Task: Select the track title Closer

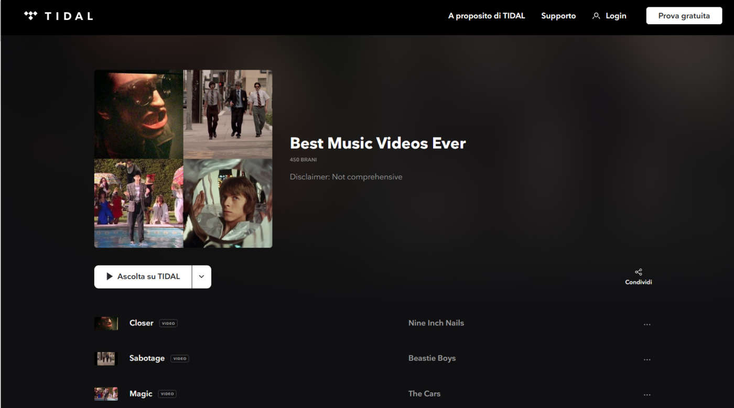Action: (x=142, y=323)
